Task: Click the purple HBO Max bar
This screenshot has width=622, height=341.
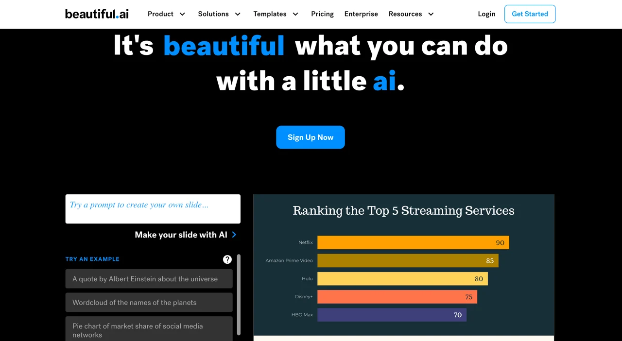Action: [x=392, y=315]
